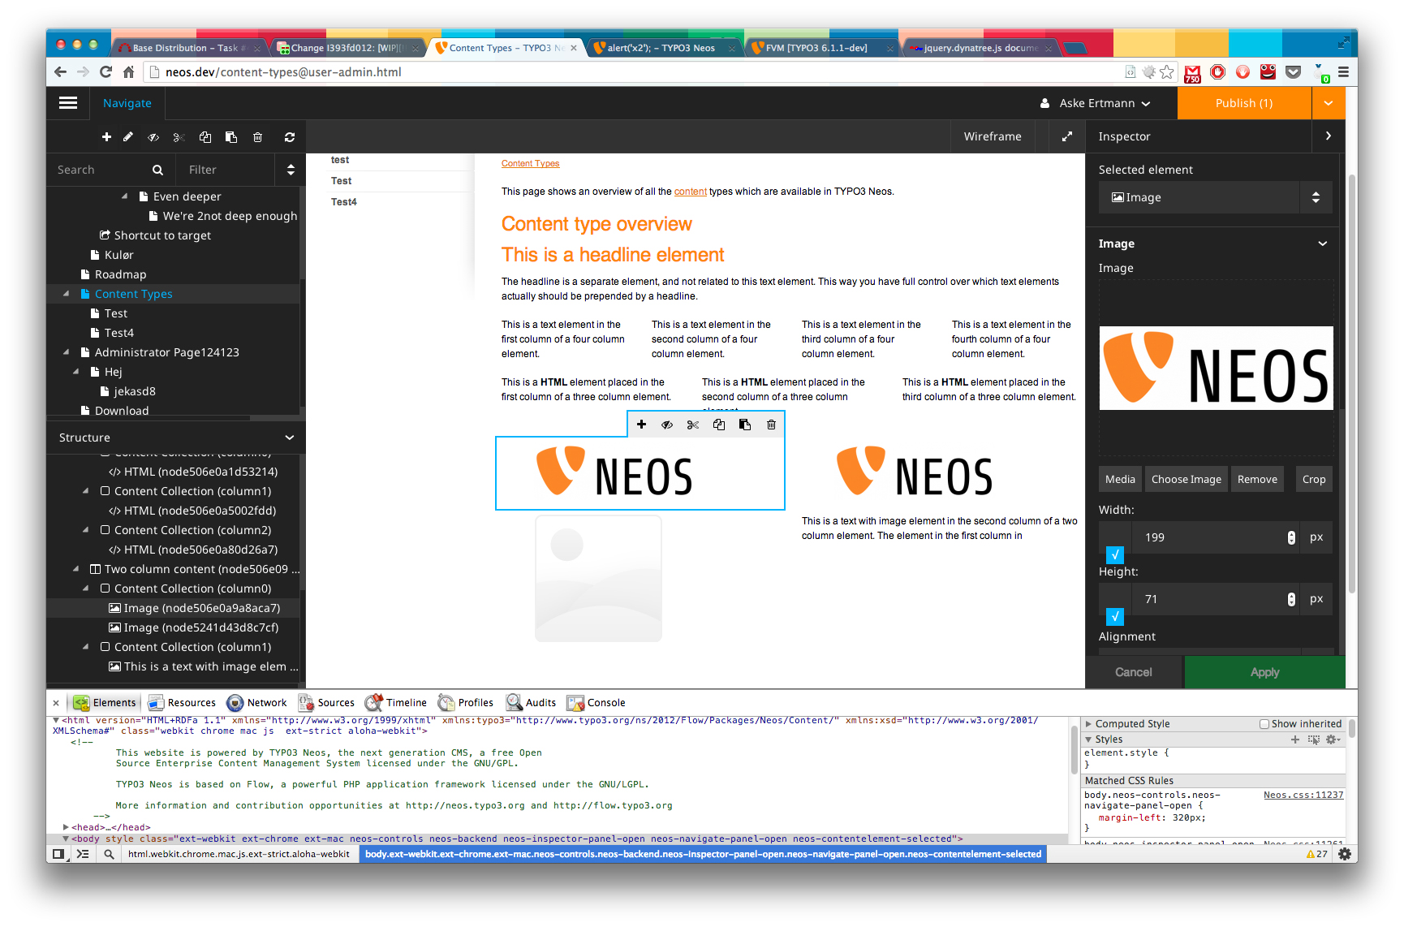Click the Width stepper arrows
Image resolution: width=1404 pixels, height=927 pixels.
point(1291,537)
